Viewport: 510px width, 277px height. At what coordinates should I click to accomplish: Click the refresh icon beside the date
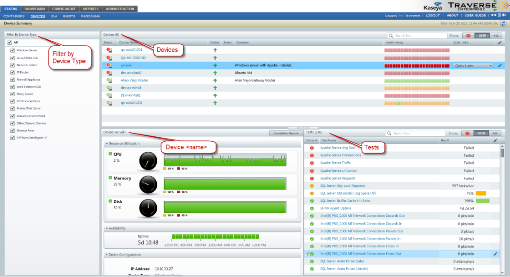pyautogui.click(x=503, y=23)
